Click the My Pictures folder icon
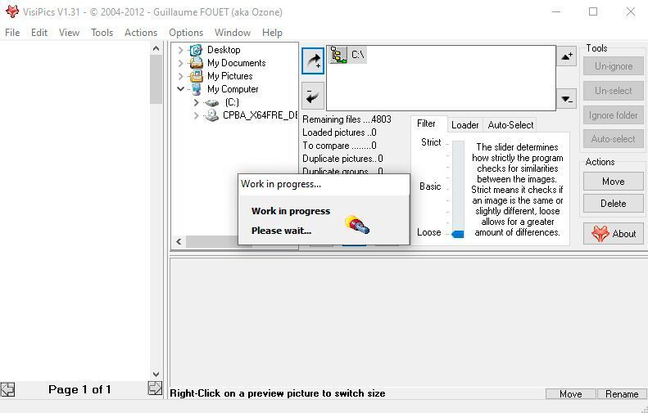 point(196,76)
